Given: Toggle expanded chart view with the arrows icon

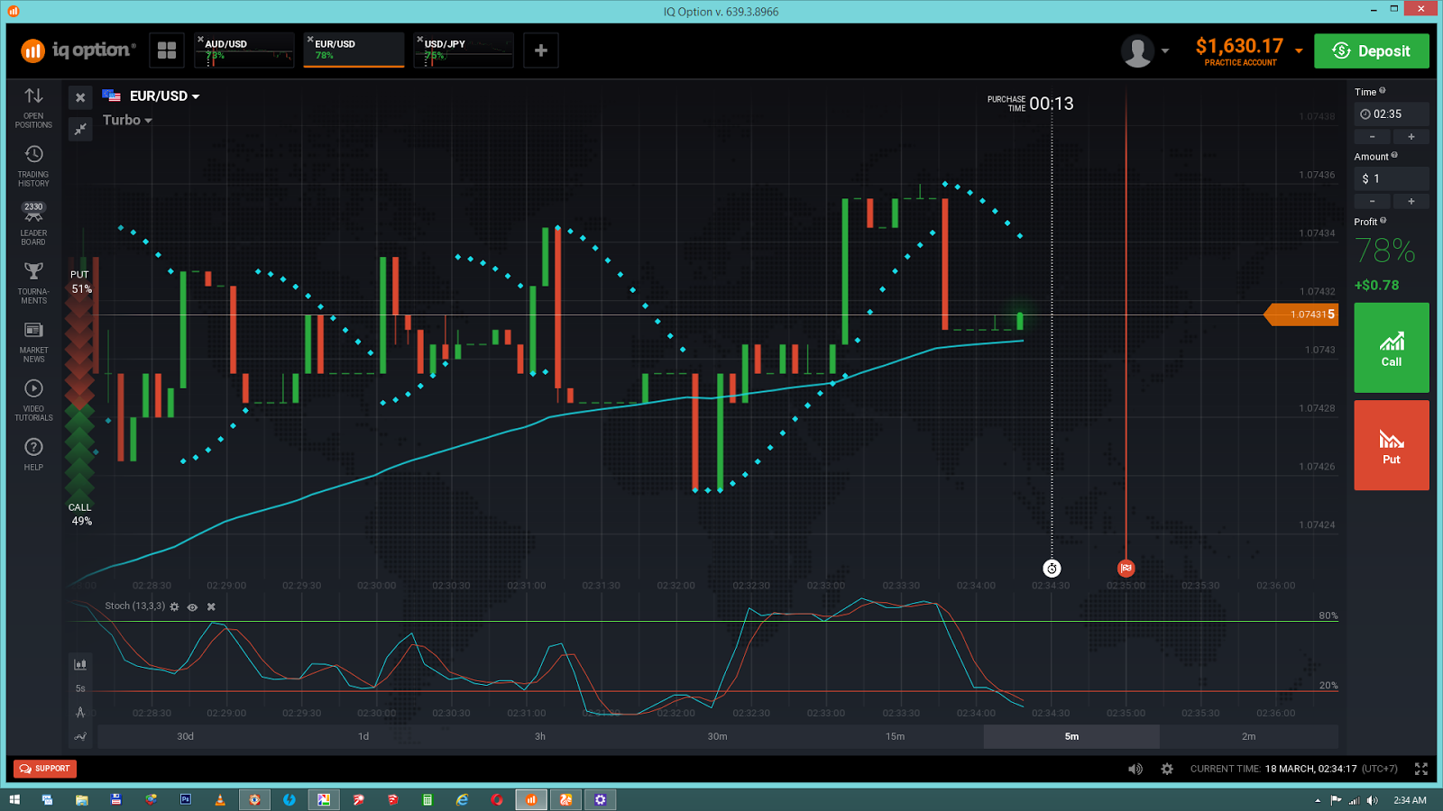Looking at the screenshot, I should click(x=80, y=129).
